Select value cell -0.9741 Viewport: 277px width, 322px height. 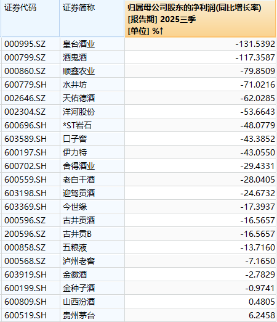(200, 288)
